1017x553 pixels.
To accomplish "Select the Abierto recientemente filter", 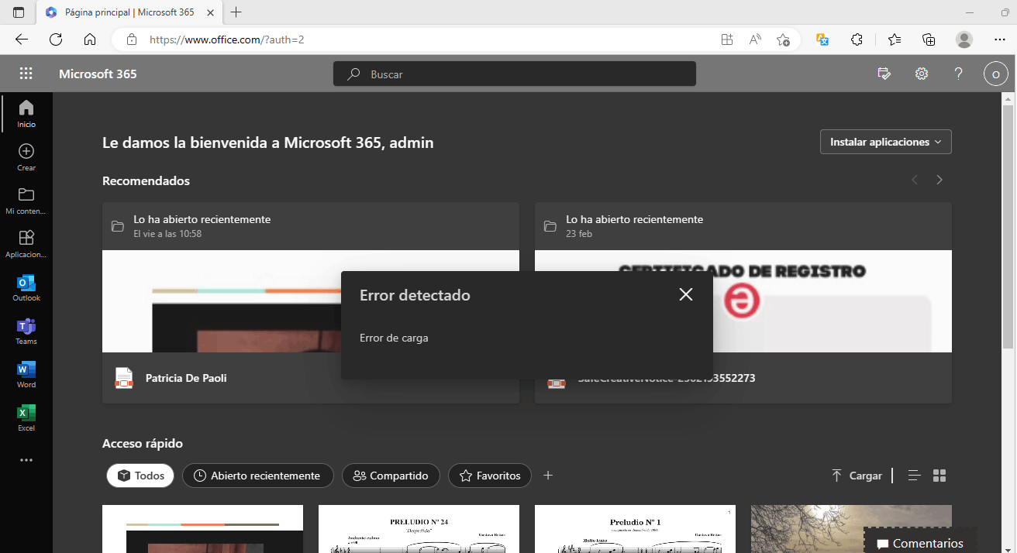I will point(258,476).
